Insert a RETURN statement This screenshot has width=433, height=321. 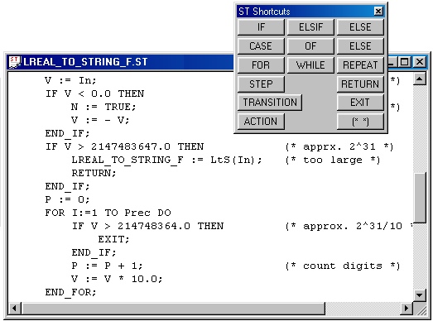point(360,84)
